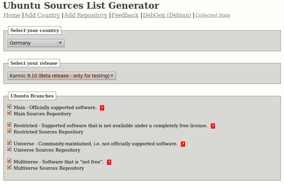Visit the DebGen (Debian) link

coord(167,15)
